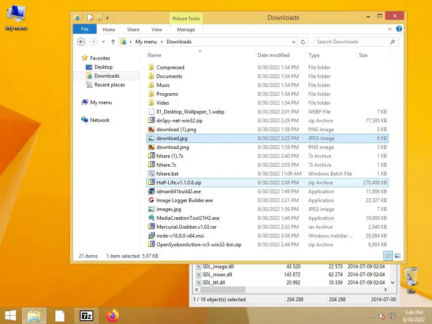Show hidden tray icons arrow

(372, 316)
